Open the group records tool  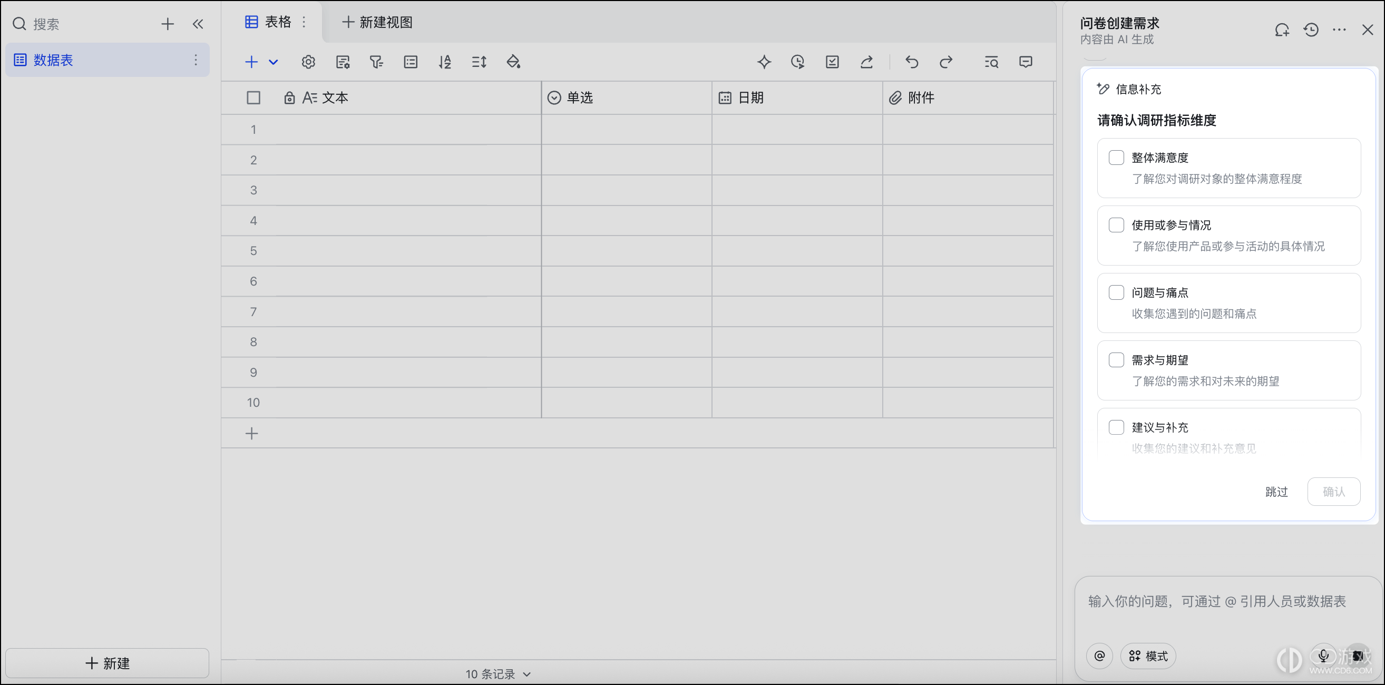click(x=411, y=62)
